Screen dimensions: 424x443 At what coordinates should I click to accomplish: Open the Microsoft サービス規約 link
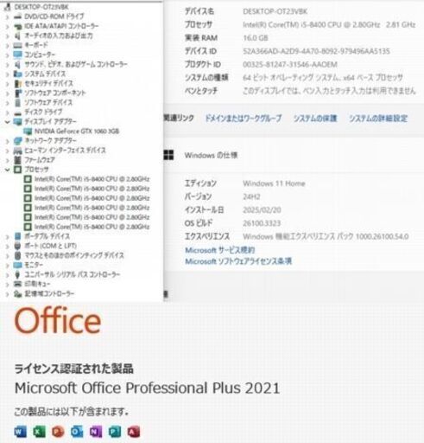pos(220,250)
